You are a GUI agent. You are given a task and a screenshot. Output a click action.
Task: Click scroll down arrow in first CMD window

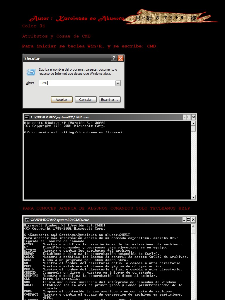(x=193, y=197)
